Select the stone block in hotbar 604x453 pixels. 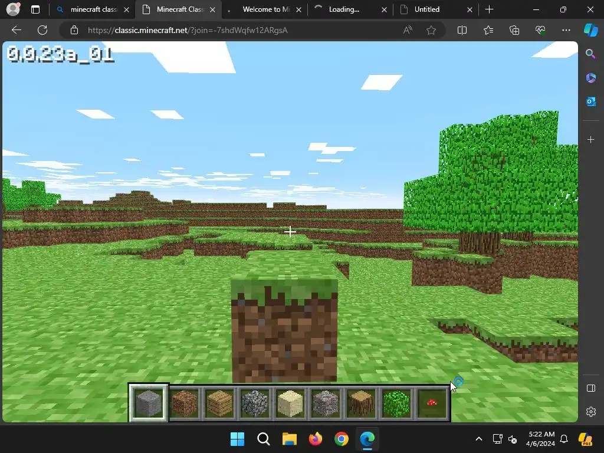(x=148, y=403)
